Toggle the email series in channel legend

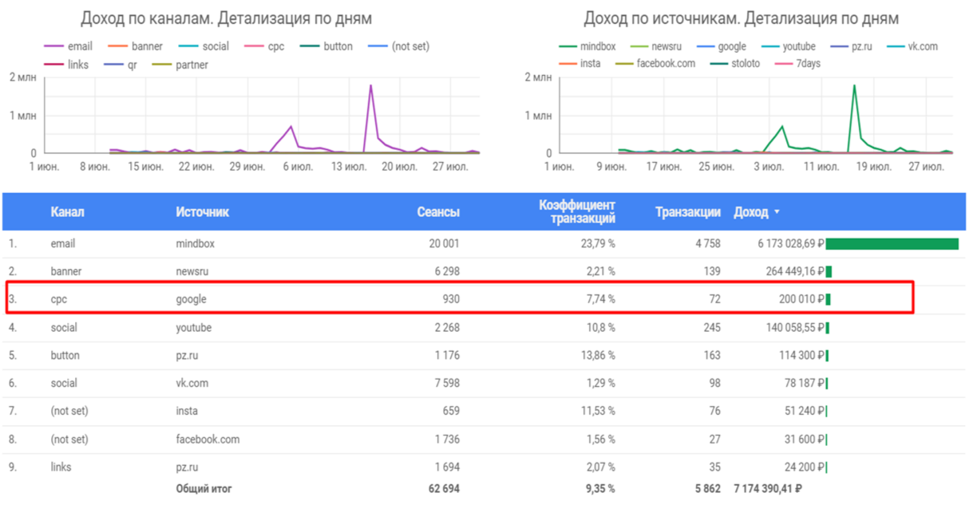point(79,46)
